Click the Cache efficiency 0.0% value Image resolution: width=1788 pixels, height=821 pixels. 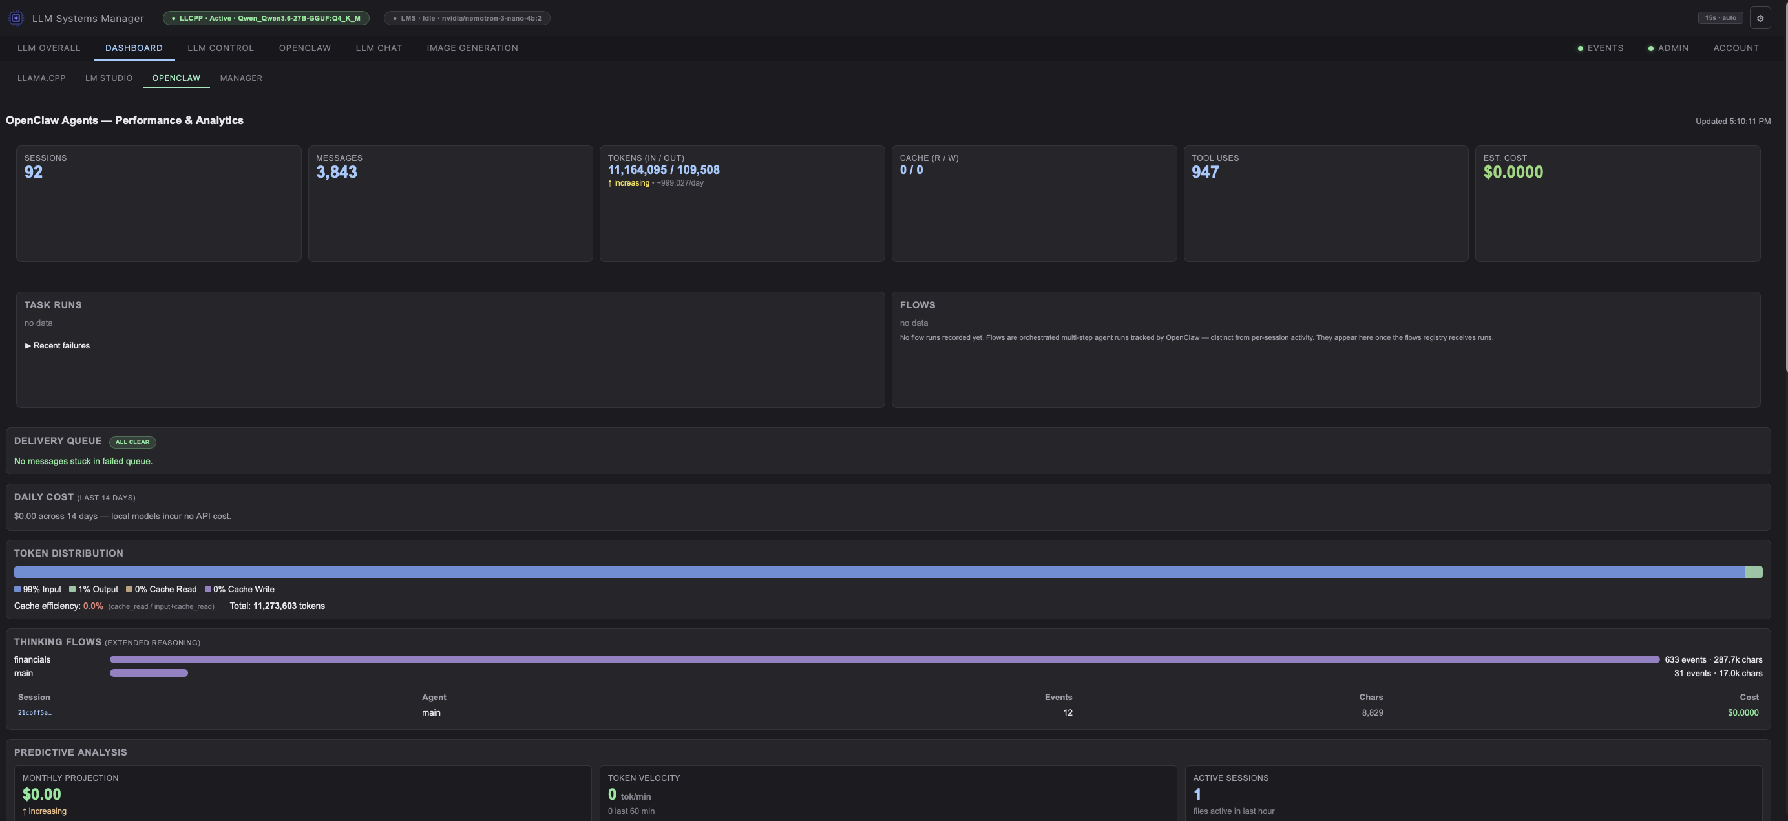(93, 606)
